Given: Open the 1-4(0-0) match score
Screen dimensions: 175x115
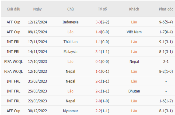Looking at the screenshot, I should pos(102,32).
